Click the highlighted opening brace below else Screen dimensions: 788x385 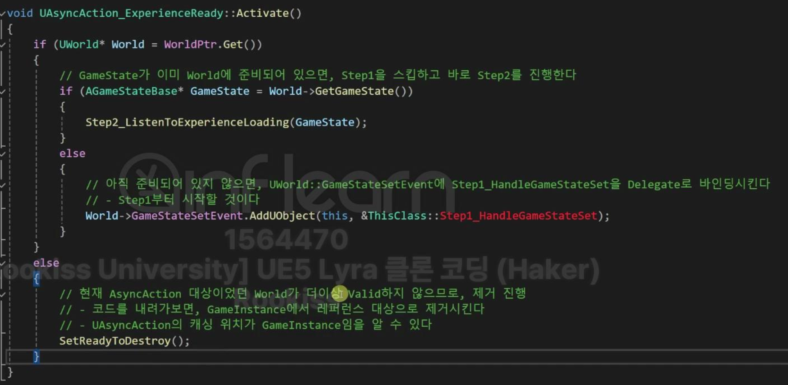[36, 279]
